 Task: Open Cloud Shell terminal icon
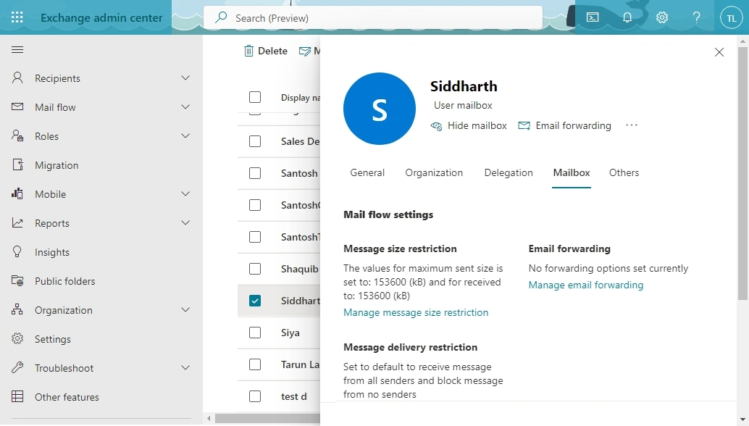(593, 17)
